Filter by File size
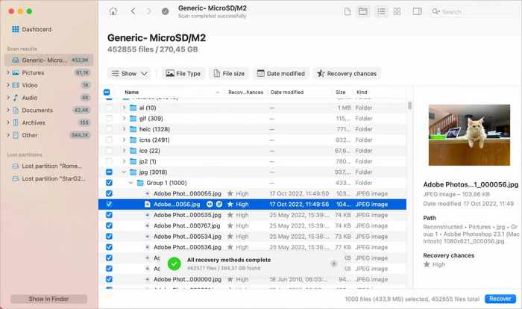 point(229,73)
